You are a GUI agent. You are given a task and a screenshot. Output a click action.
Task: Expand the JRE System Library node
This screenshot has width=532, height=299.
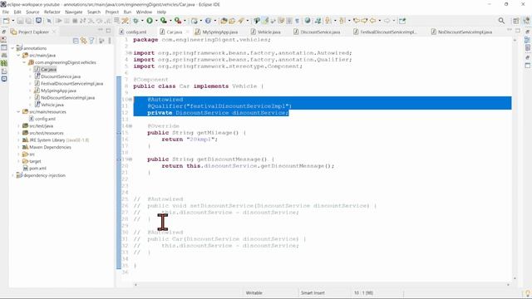(x=18, y=140)
